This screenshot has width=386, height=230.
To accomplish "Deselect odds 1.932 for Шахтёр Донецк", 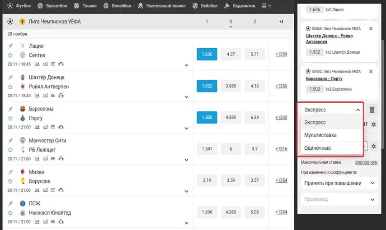I will (207, 86).
